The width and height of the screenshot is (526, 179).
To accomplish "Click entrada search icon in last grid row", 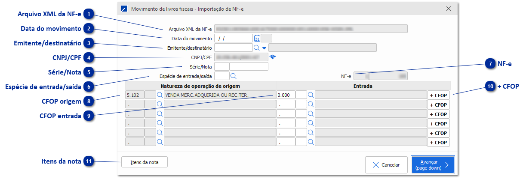I will click(x=311, y=142).
